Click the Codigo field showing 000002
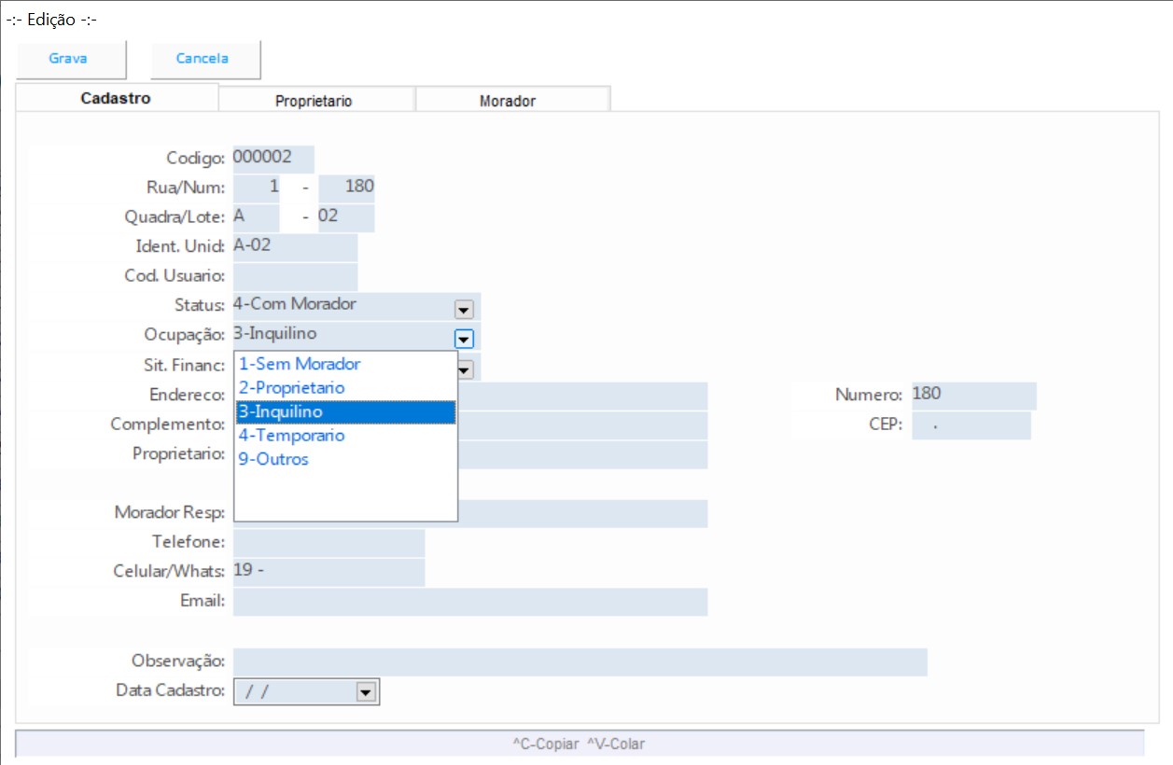Image resolution: width=1173 pixels, height=765 pixels. 272,159
